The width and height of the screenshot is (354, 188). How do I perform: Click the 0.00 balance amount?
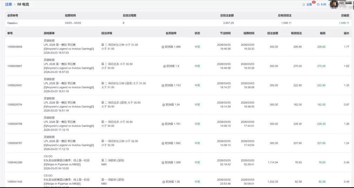(324, 4)
